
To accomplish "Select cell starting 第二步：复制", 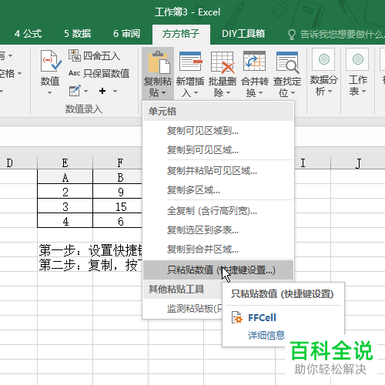I will pyautogui.click(x=65, y=265).
